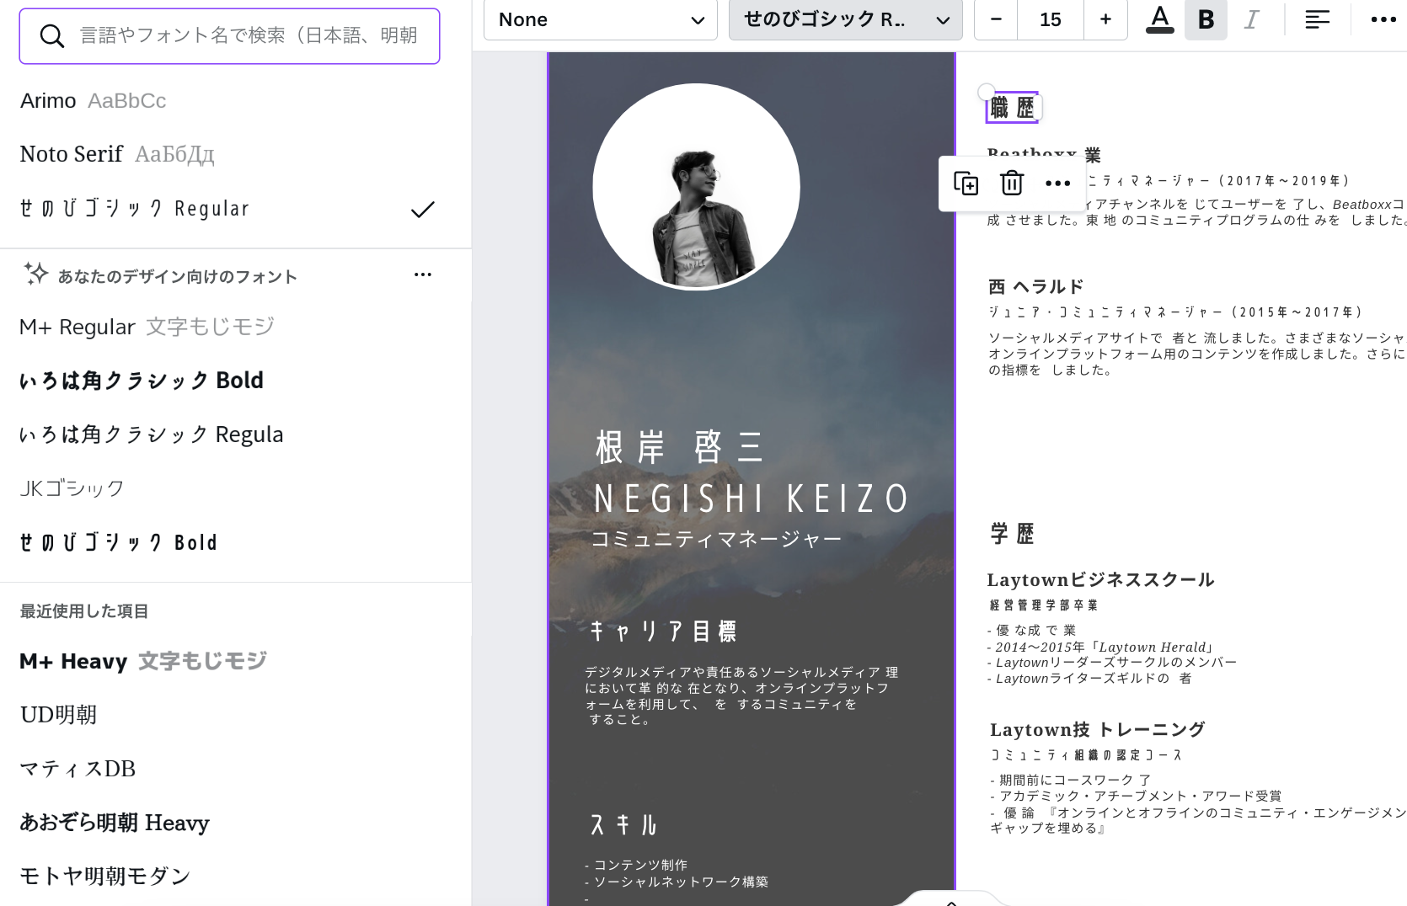Click the あなたのデザイン向けのフォント section label
Screen dimensions: 1407x906
(178, 276)
